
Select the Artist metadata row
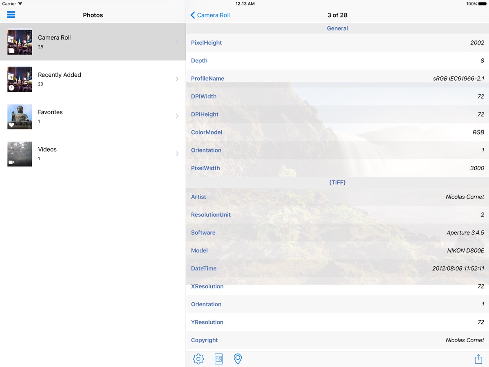[x=337, y=197]
